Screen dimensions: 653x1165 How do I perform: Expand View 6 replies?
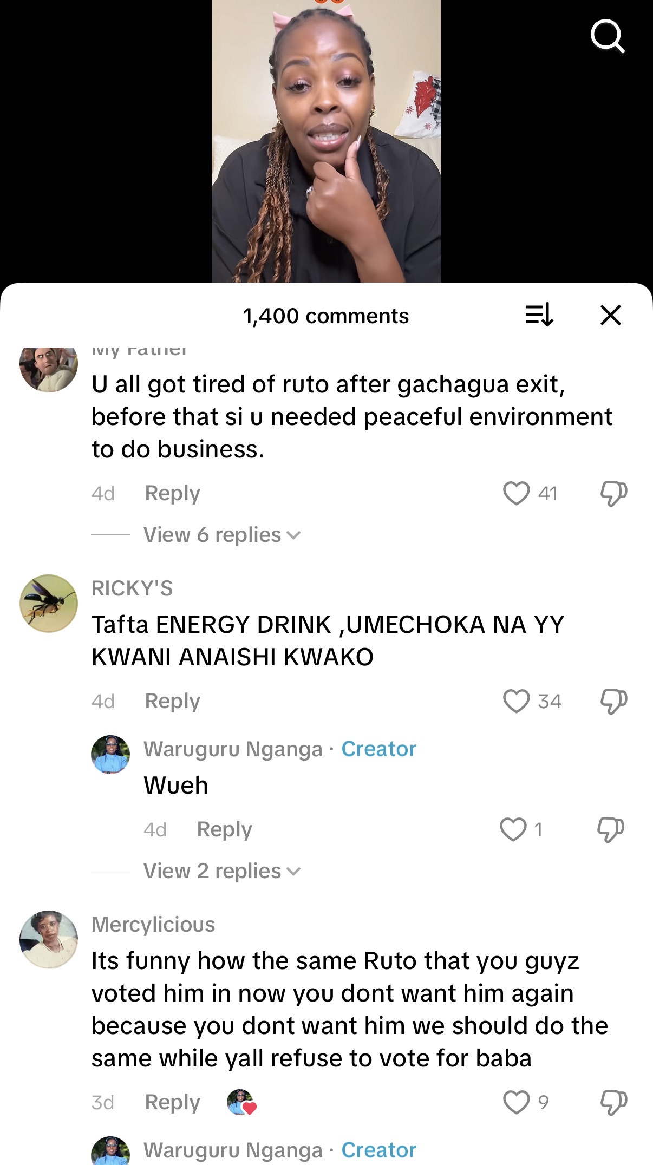221,535
